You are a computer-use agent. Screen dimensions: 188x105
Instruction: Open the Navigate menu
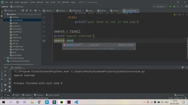pyautogui.click(x=24, y=2)
